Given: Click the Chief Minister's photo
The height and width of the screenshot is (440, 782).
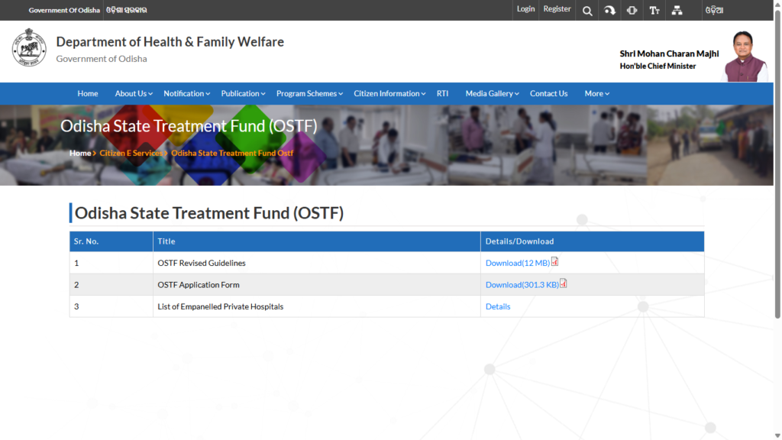Looking at the screenshot, I should [x=745, y=57].
